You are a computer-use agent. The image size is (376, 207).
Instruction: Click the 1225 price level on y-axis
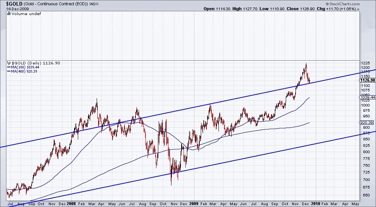point(364,63)
